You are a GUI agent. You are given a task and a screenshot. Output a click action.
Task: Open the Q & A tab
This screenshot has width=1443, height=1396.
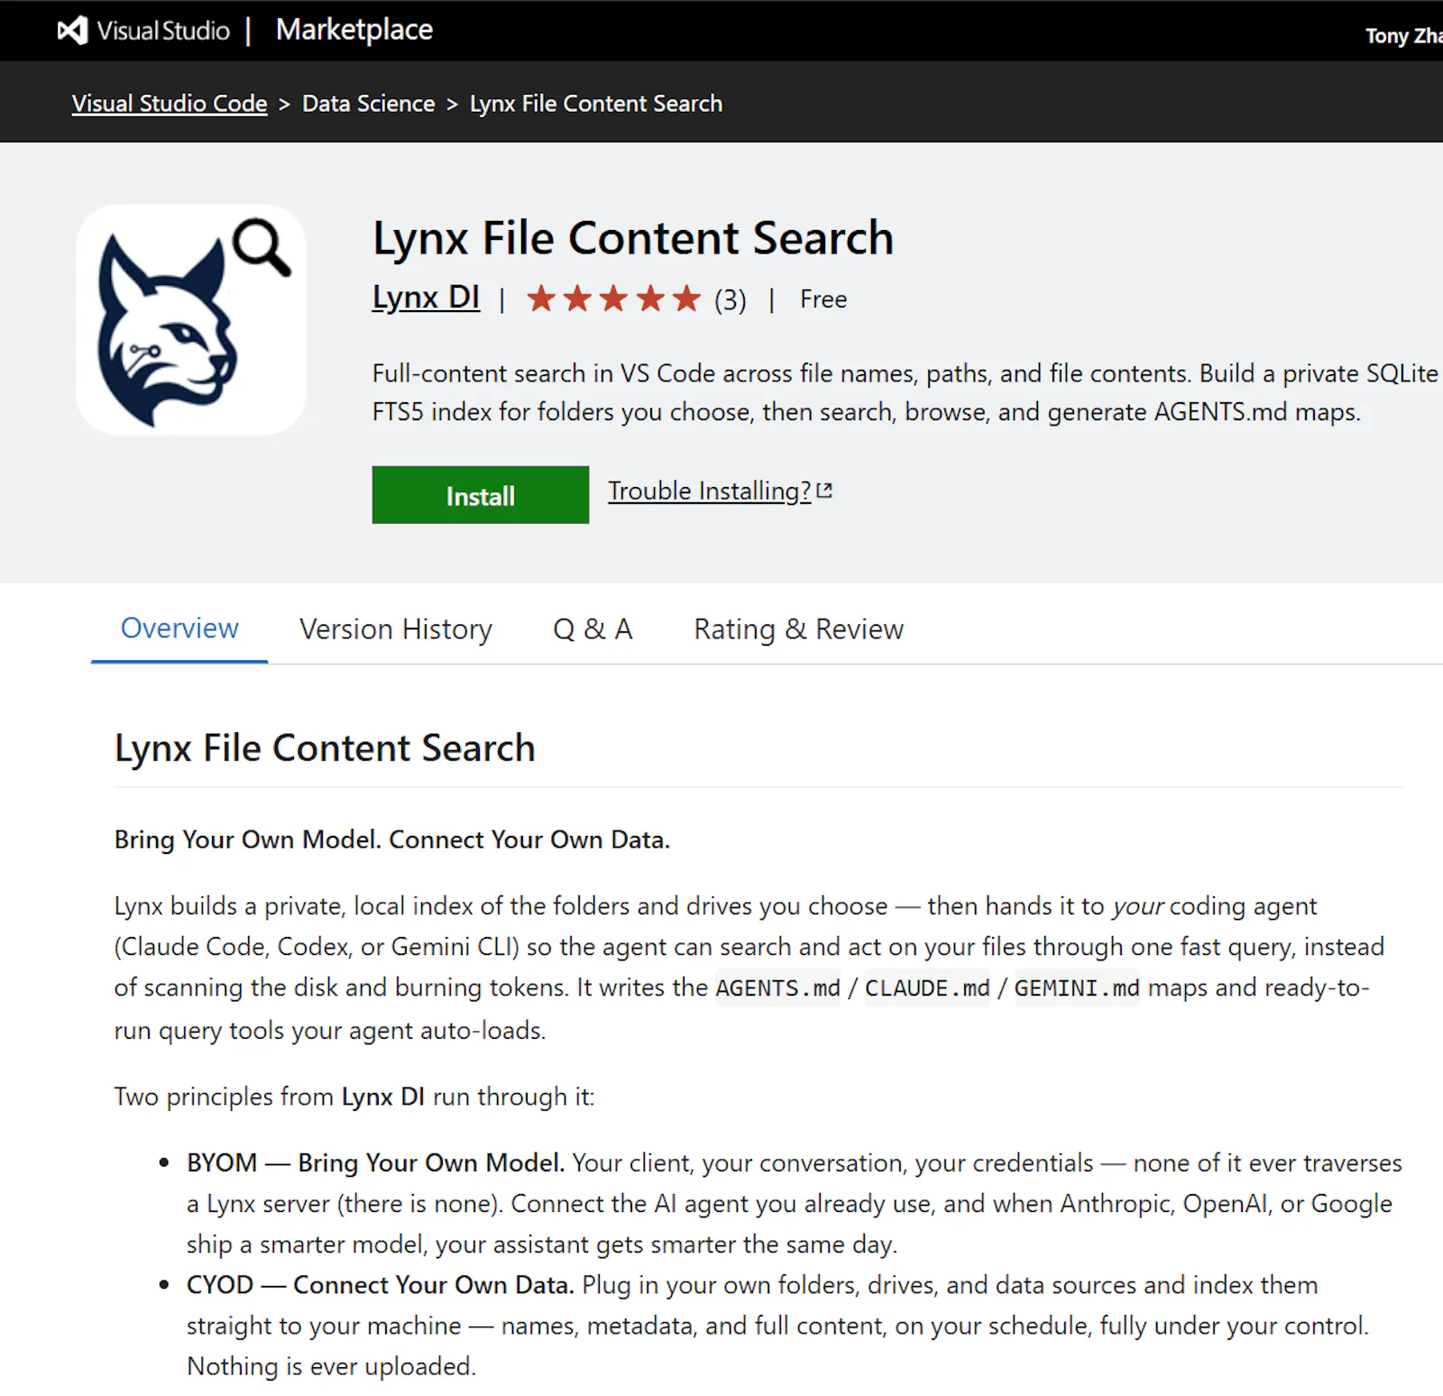593,629
